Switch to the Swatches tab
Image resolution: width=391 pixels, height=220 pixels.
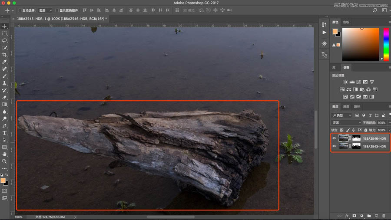pos(346,22)
